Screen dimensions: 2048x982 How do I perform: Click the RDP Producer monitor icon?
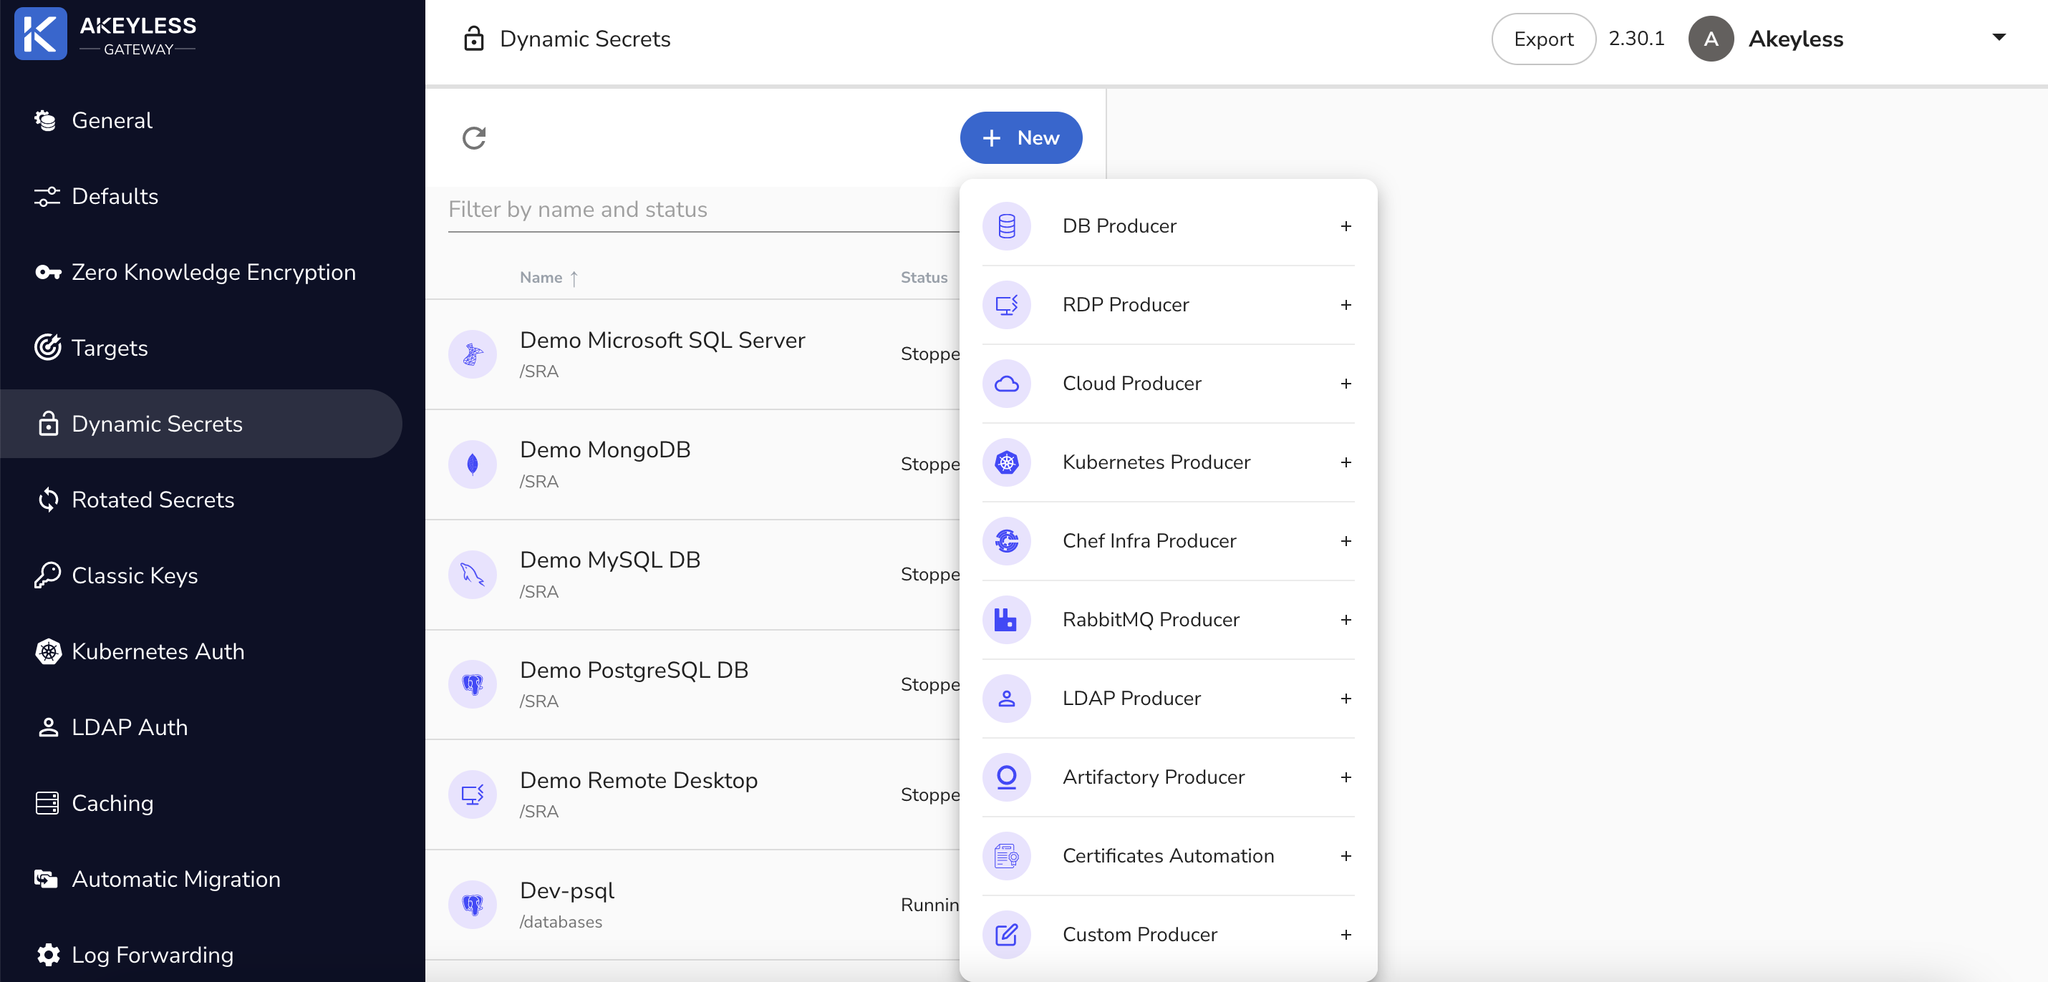(x=1007, y=305)
